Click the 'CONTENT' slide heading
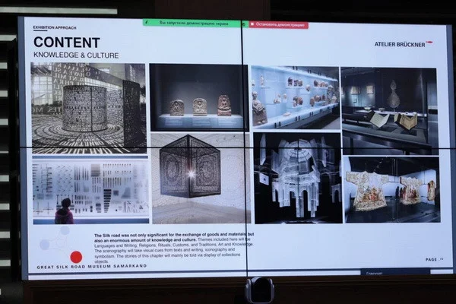456x304 pixels. 67,43
